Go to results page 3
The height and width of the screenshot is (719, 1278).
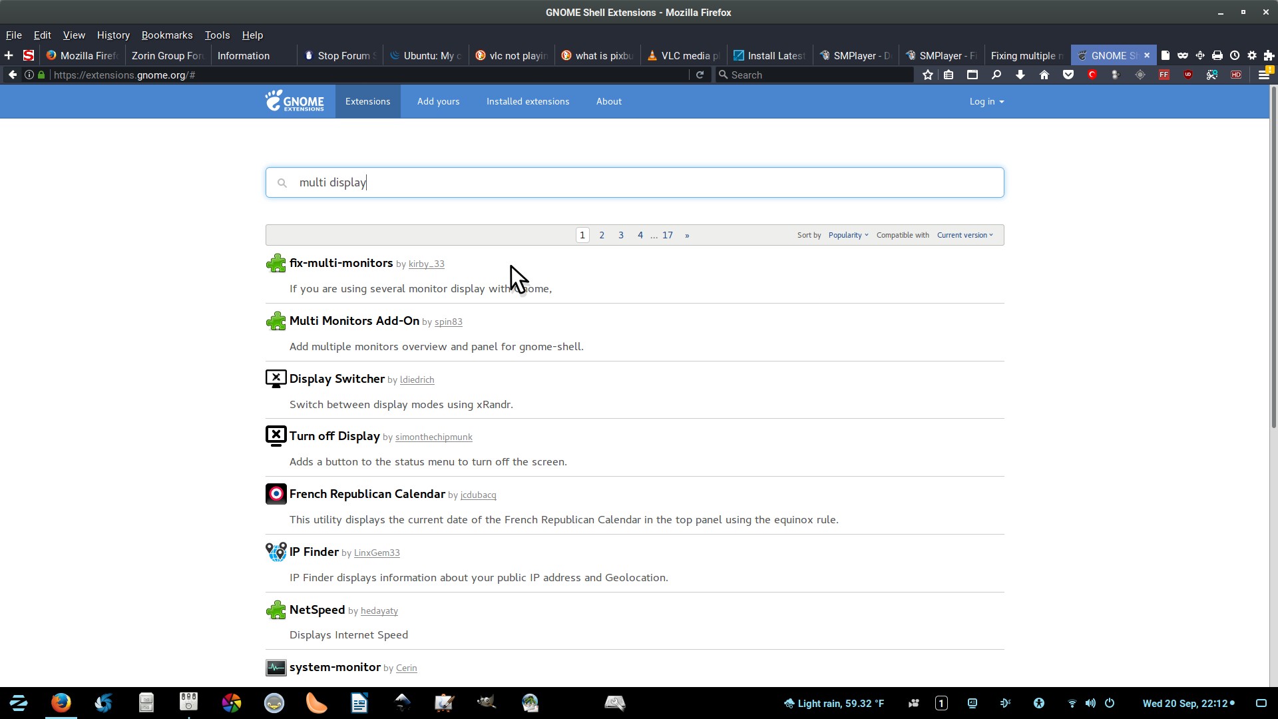620,235
